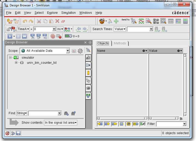Send to Schematic Tracer icon
This screenshot has height=141, width=196.
(156, 21)
